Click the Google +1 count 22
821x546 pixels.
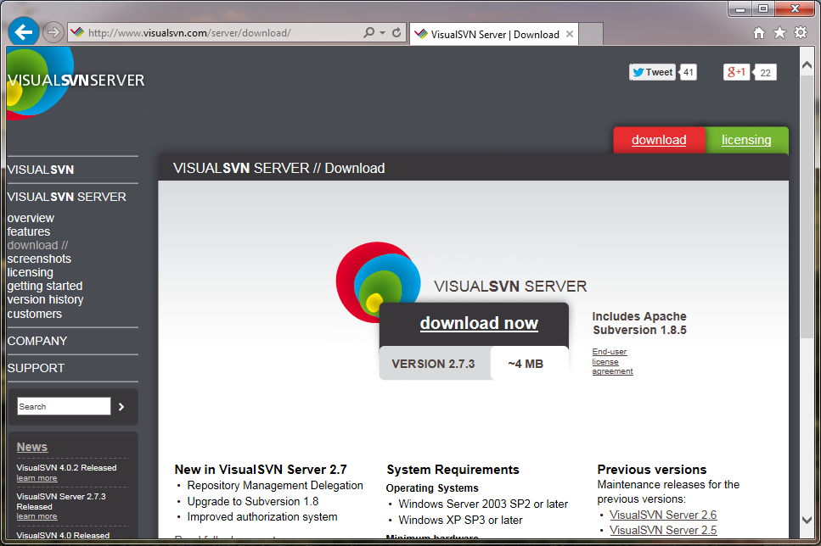point(765,73)
